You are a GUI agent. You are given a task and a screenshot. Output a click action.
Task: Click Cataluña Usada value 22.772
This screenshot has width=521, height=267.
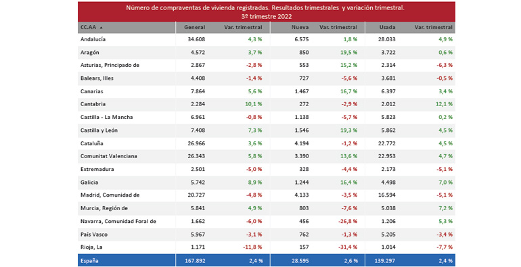click(387, 143)
